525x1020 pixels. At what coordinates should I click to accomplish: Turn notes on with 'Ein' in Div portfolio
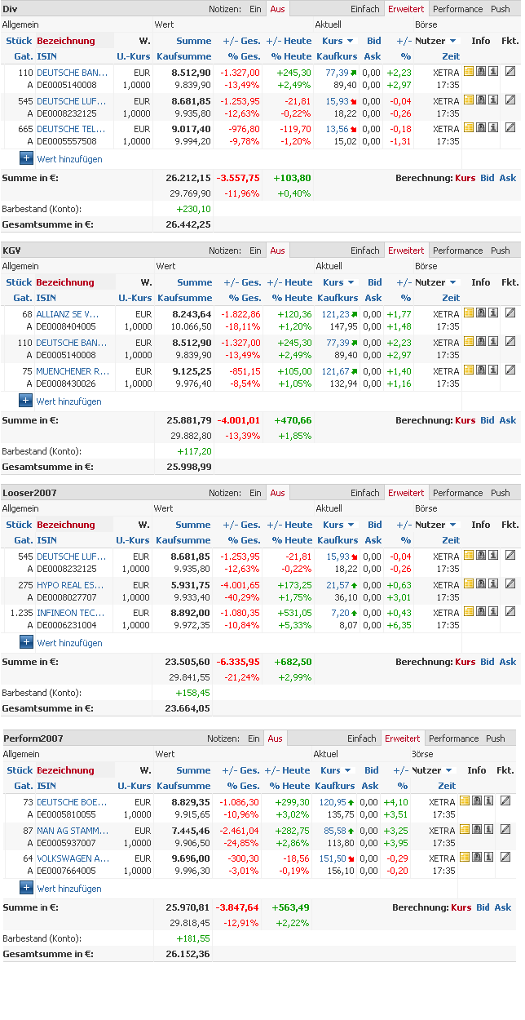pyautogui.click(x=255, y=9)
